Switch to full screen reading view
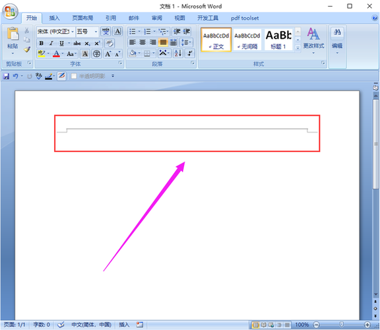The image size is (380, 330). tap(263, 325)
